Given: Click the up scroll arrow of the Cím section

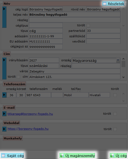Looking at the screenshot, I should pos(123,59).
